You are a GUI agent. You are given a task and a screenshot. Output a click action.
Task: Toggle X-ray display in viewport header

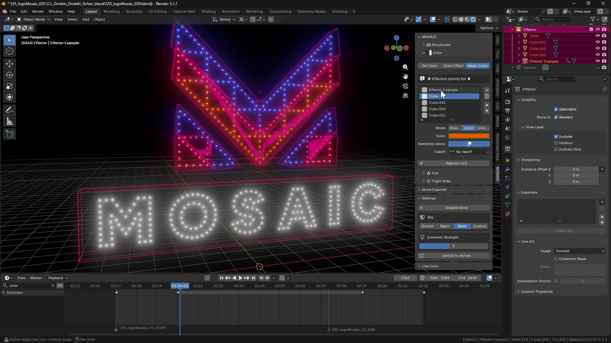(x=447, y=19)
